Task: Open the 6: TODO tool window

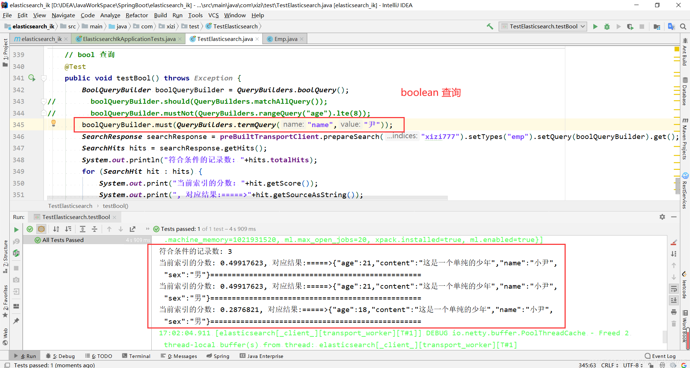Action: [98, 356]
